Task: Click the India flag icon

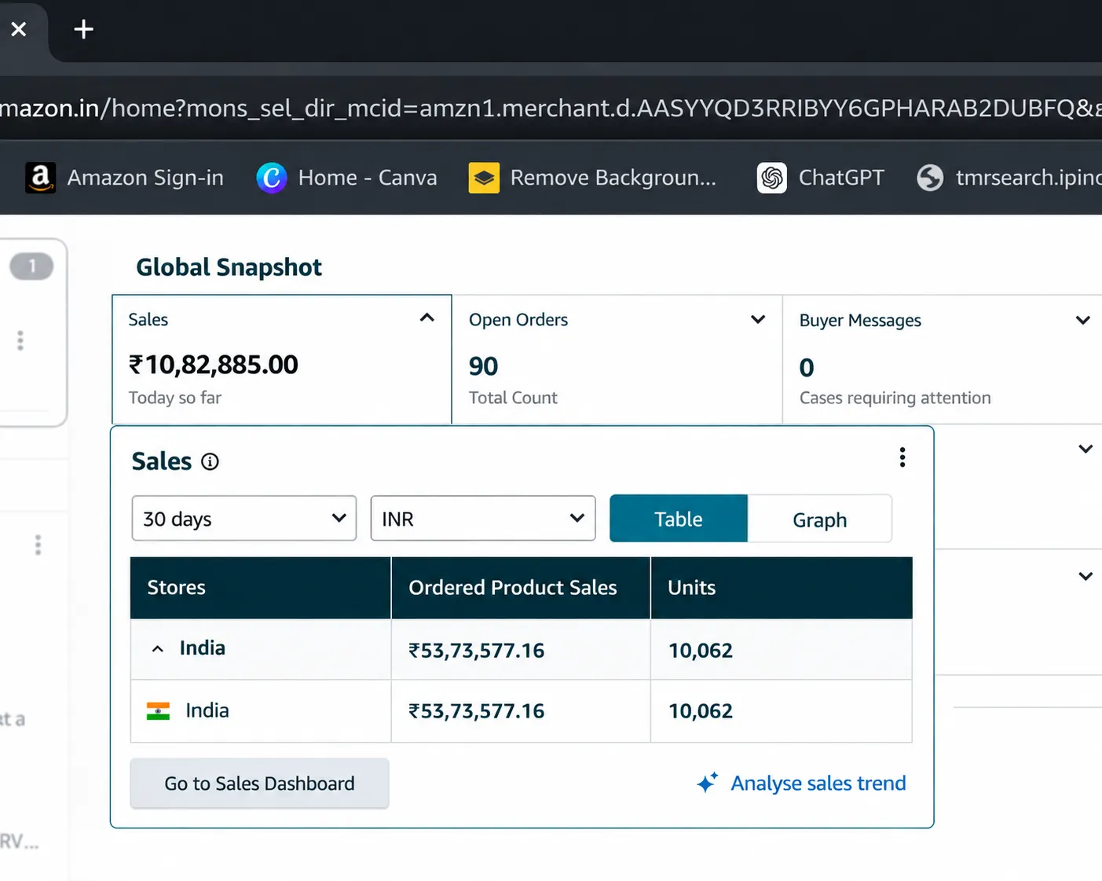Action: (x=158, y=711)
